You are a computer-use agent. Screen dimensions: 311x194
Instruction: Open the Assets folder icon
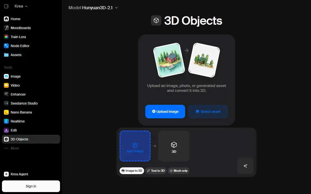click(6, 55)
